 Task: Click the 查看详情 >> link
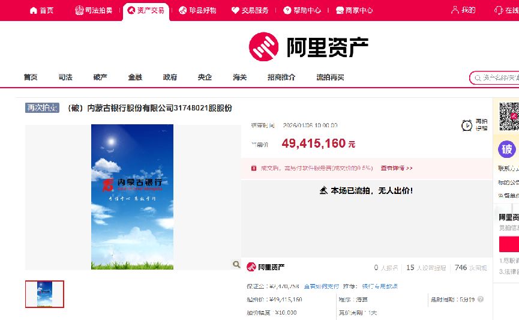pyautogui.click(x=397, y=169)
